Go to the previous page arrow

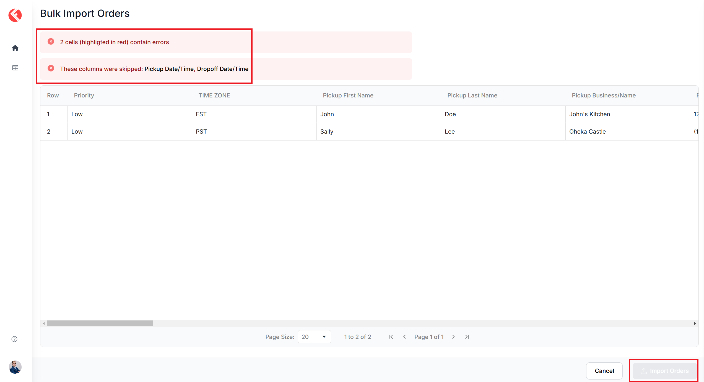click(404, 337)
